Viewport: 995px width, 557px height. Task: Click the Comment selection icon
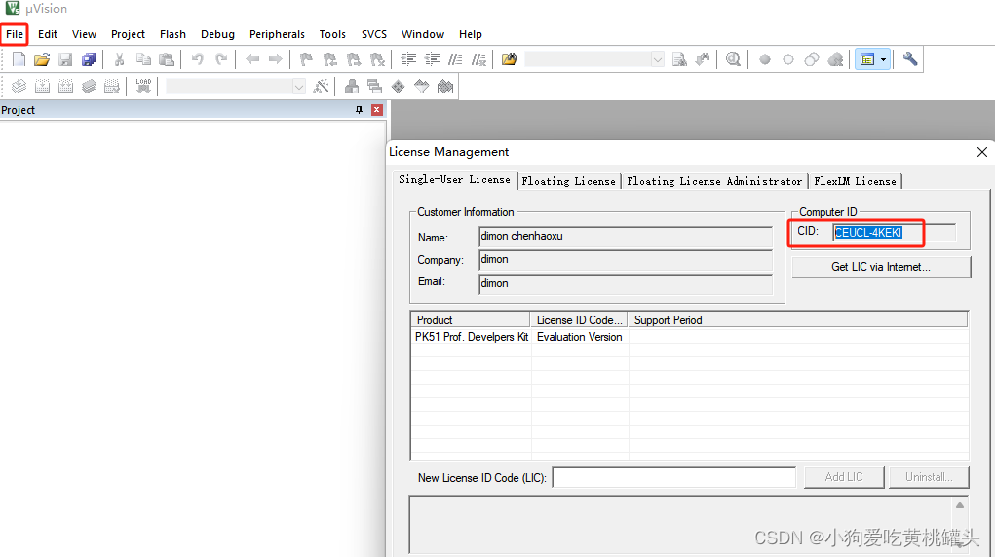tap(456, 59)
